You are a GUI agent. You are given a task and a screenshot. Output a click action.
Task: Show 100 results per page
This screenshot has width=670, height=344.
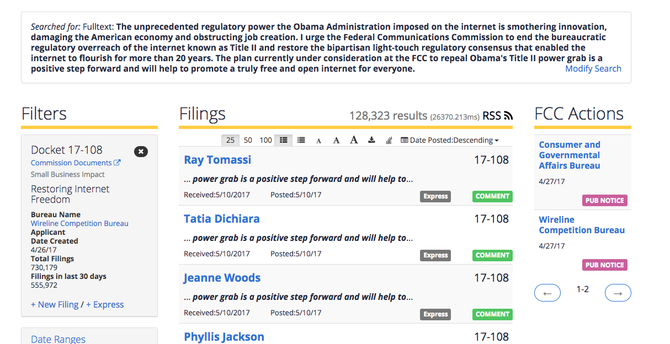pyautogui.click(x=265, y=140)
